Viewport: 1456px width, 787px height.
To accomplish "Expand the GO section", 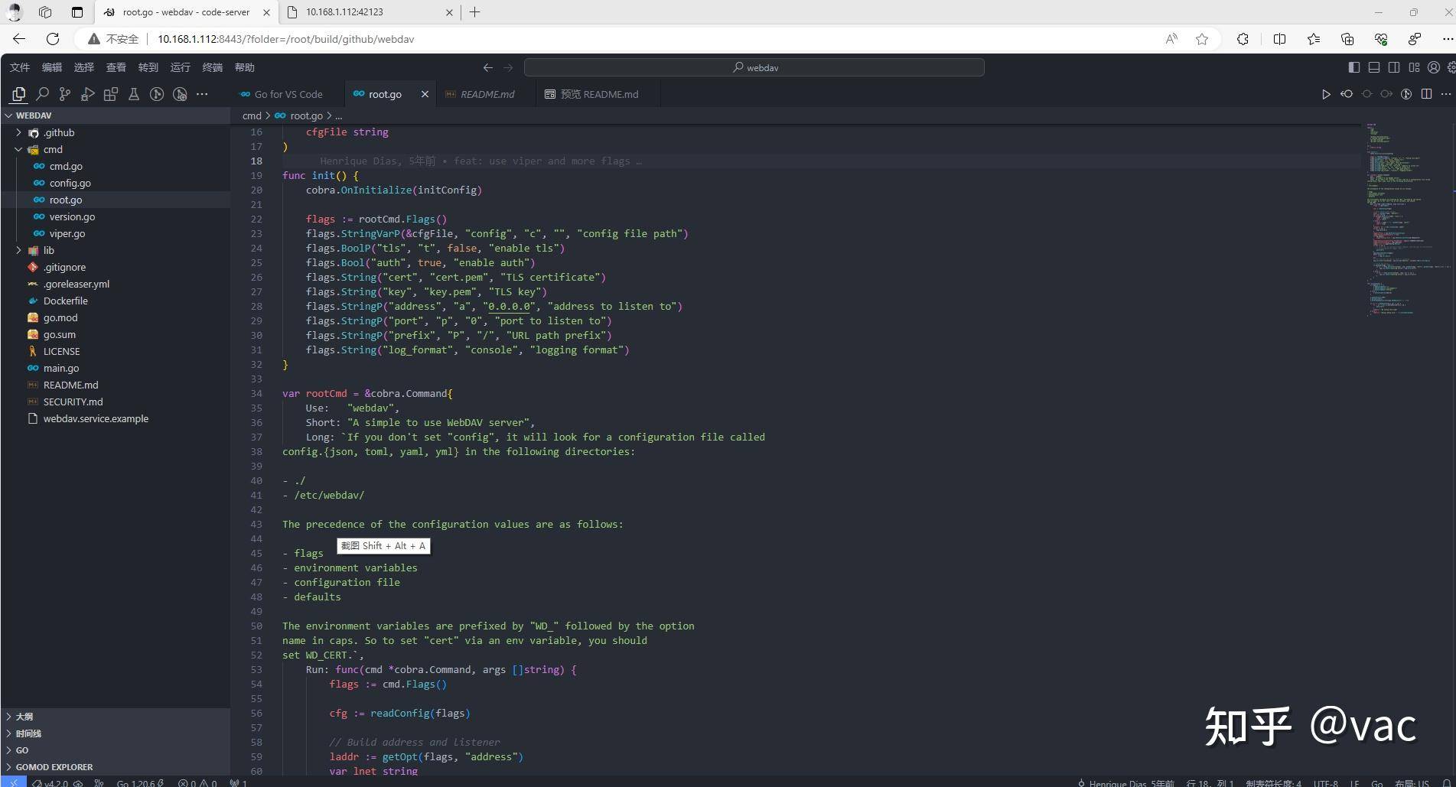I will [x=115, y=750].
